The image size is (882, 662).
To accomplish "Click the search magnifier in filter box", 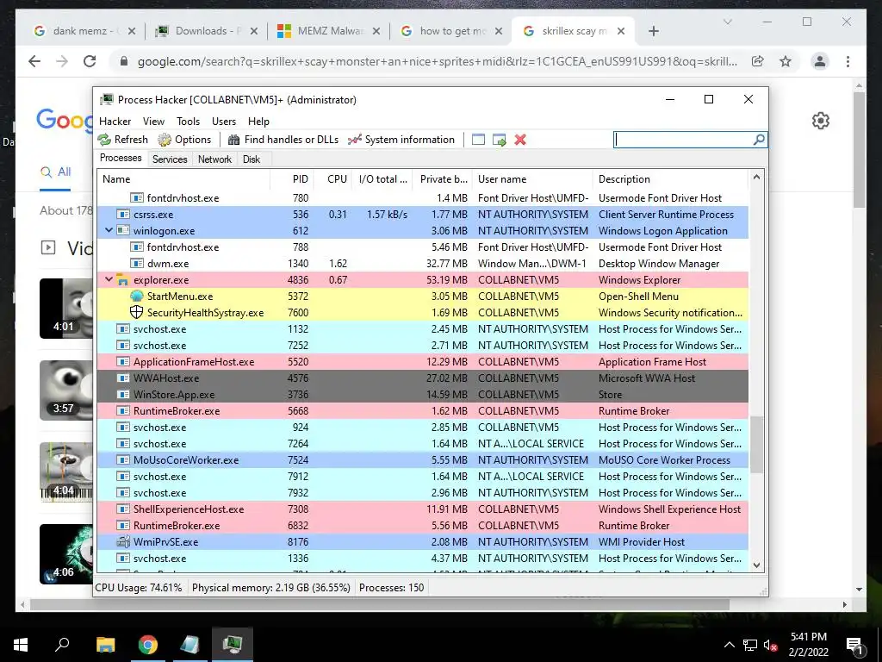I will (759, 140).
